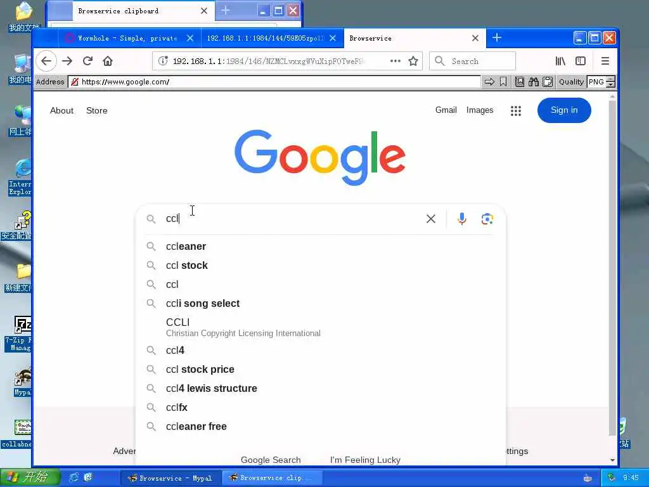Screen dimensions: 649x487
Task: Close the Wormhole tab
Action: click(x=190, y=38)
